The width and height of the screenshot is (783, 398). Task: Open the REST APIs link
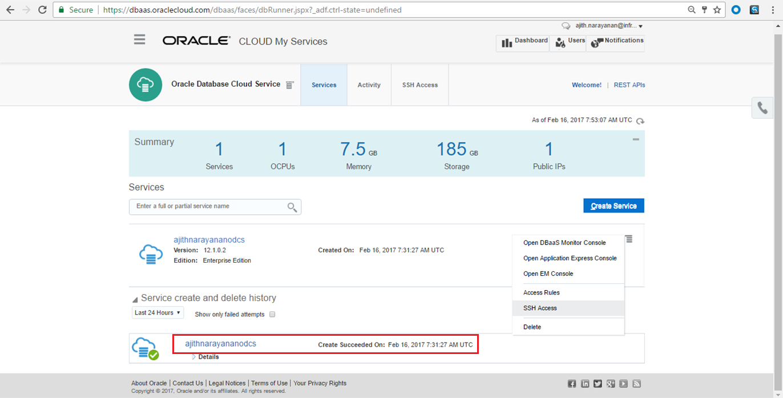pos(629,85)
